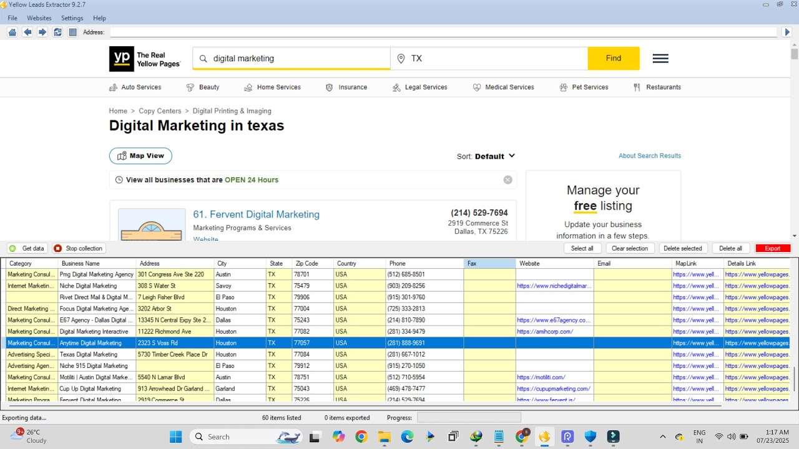Open File Explorer from the taskbar

(384, 437)
